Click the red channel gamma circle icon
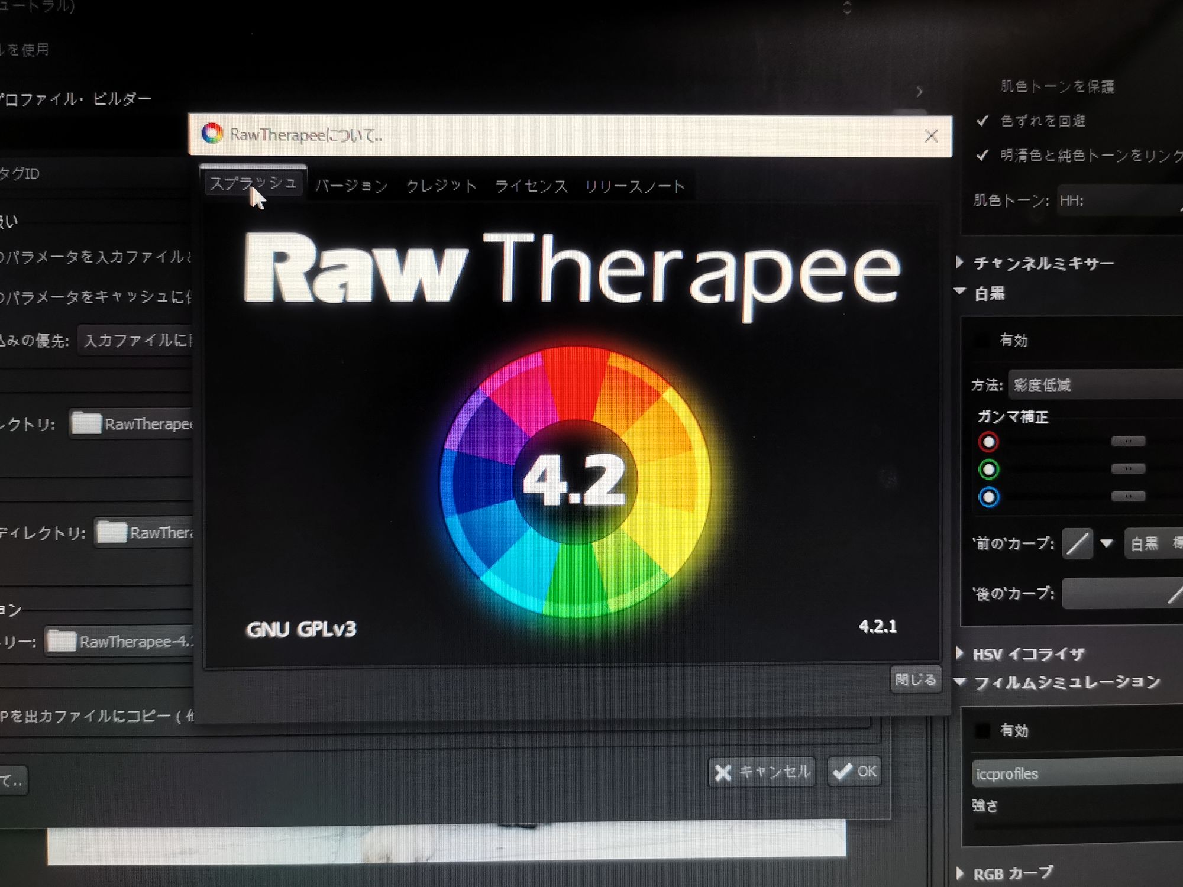The image size is (1183, 887). point(988,442)
